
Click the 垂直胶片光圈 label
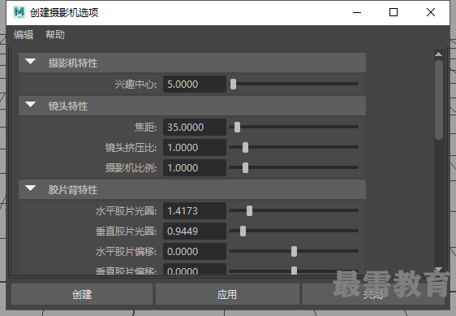coord(127,232)
